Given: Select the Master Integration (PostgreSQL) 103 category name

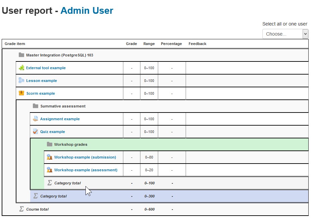Looking at the screenshot, I should tap(60, 55).
